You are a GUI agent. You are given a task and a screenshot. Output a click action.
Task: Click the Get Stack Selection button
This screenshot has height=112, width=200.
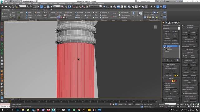tap(171, 96)
